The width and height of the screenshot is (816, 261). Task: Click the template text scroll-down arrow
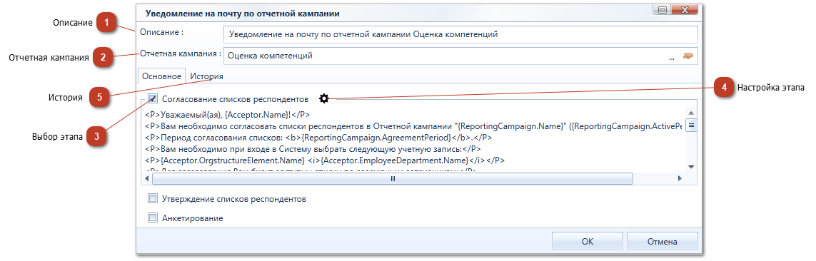point(691,166)
